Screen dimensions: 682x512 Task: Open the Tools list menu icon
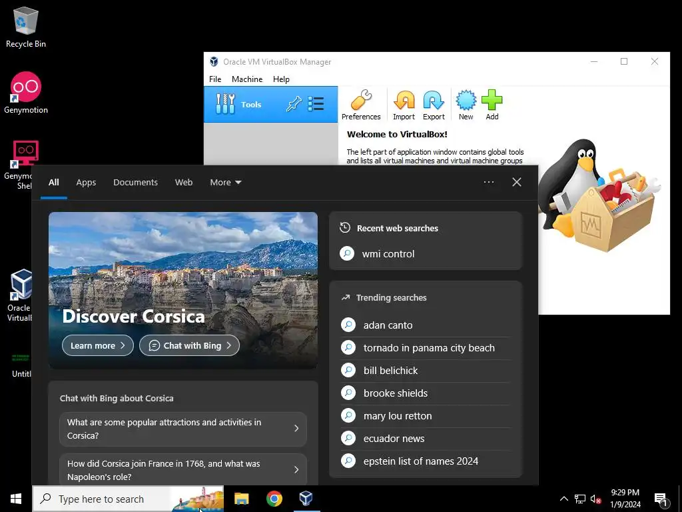click(316, 104)
